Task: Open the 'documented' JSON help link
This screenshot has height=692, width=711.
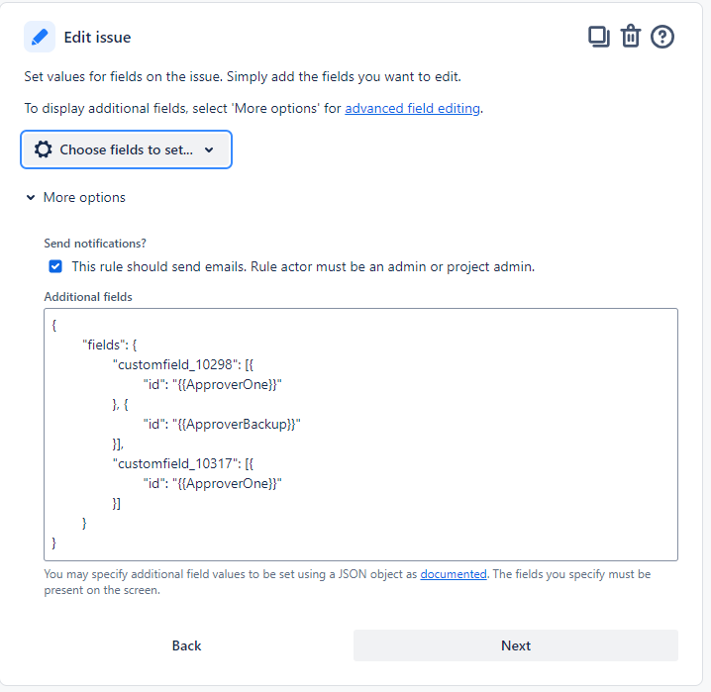Action: pos(453,574)
